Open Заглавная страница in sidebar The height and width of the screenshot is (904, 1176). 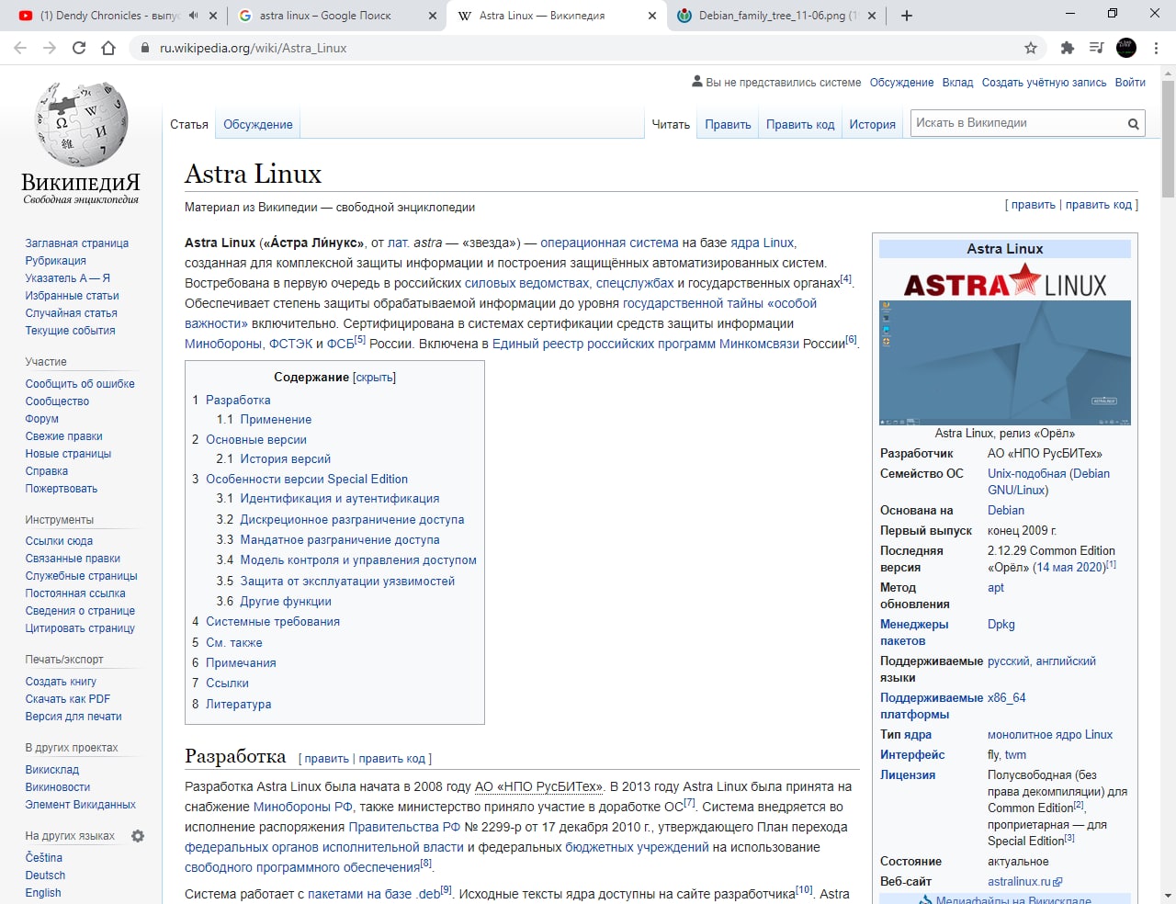pos(77,243)
